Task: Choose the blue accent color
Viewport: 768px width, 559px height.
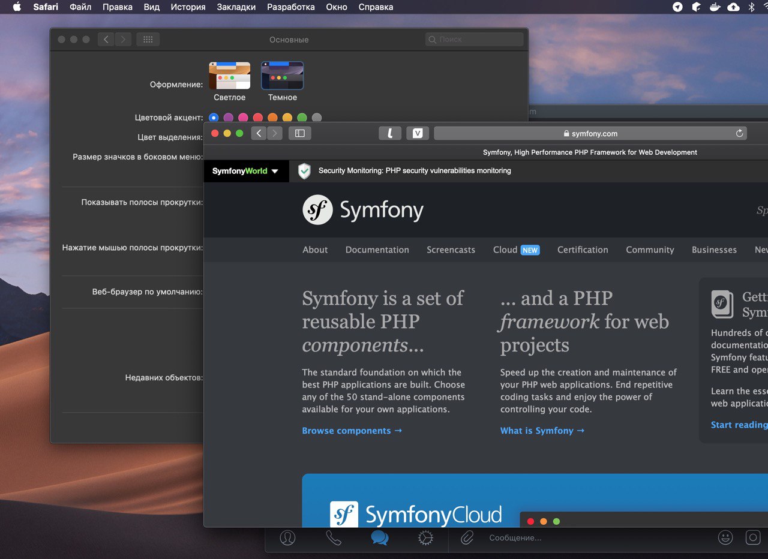Action: (x=214, y=118)
